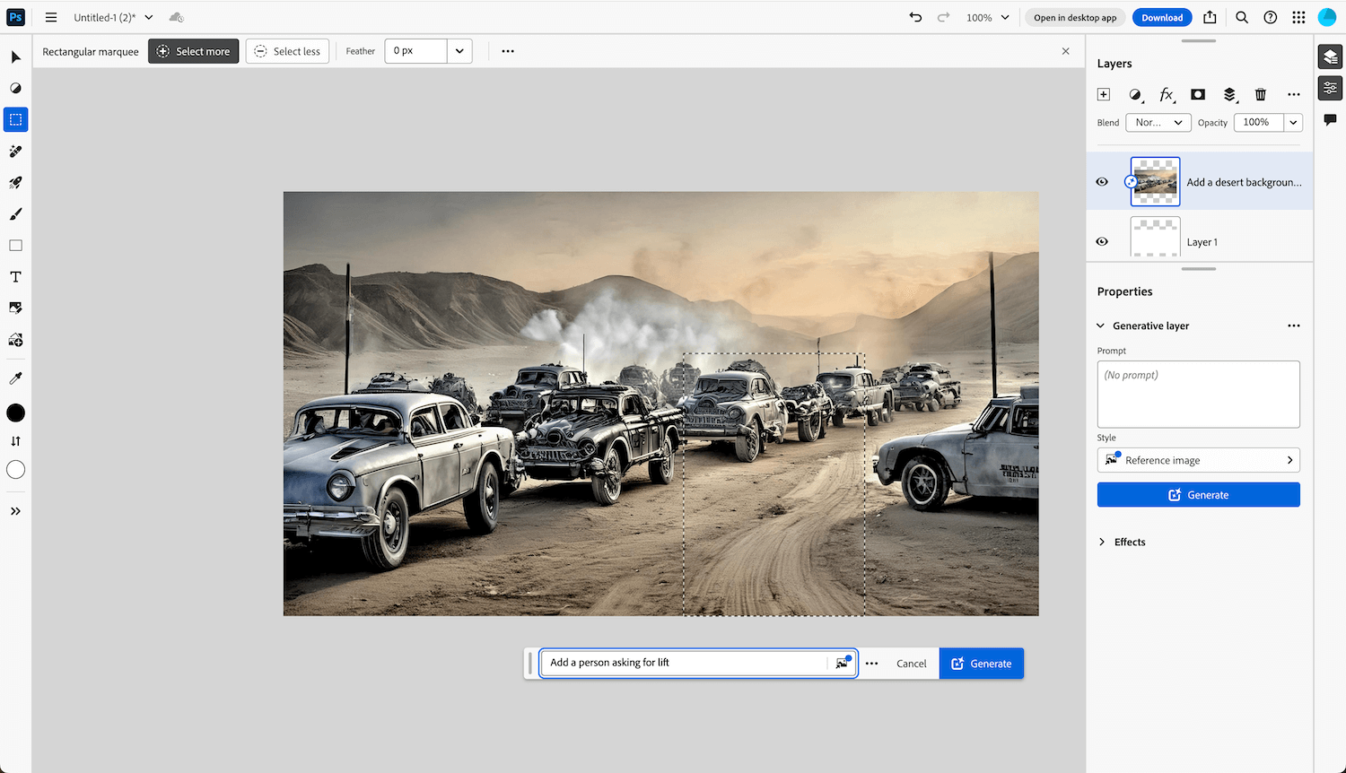
Task: Open the comments panel
Action: click(1330, 120)
